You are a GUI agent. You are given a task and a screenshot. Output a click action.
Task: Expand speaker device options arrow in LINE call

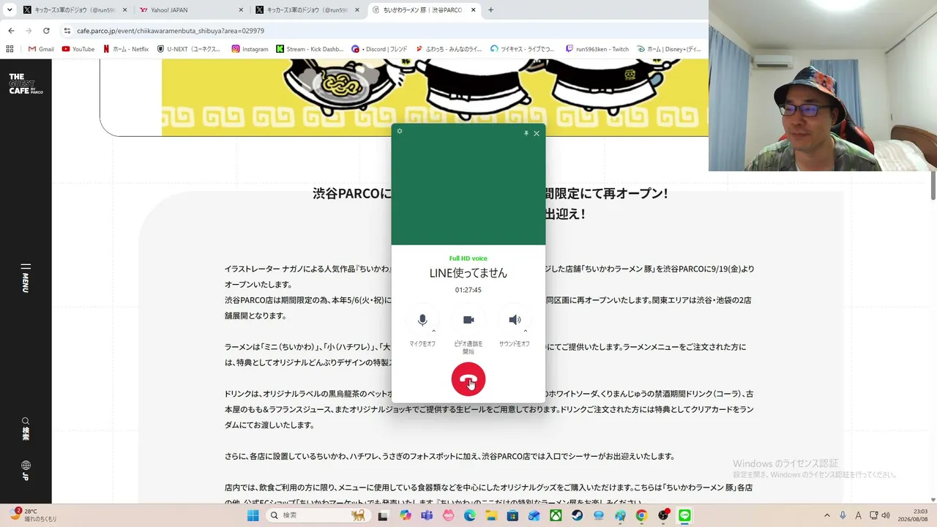[526, 331]
